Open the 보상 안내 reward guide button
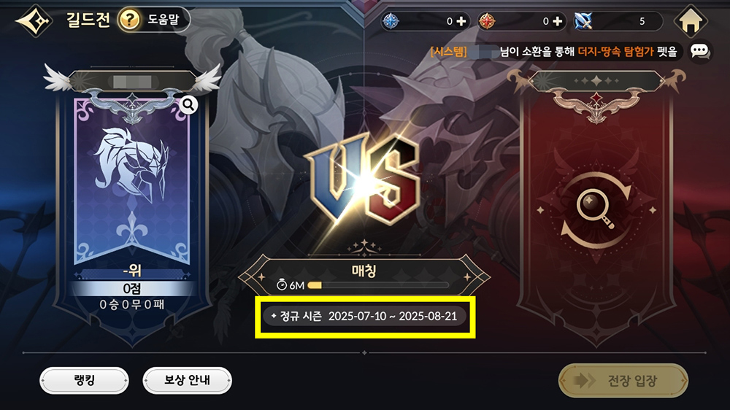 coord(187,381)
